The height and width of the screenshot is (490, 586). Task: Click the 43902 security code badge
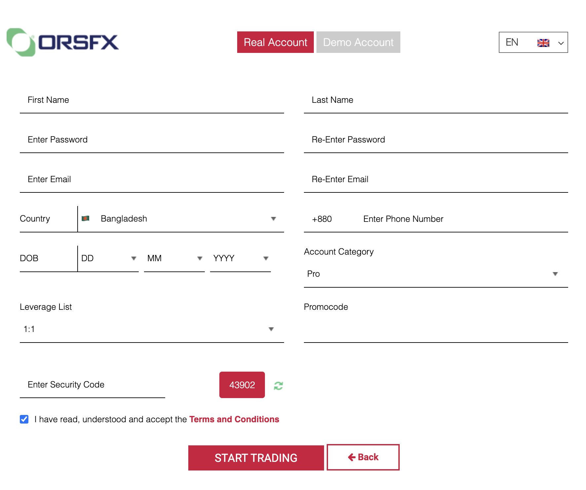click(x=242, y=385)
